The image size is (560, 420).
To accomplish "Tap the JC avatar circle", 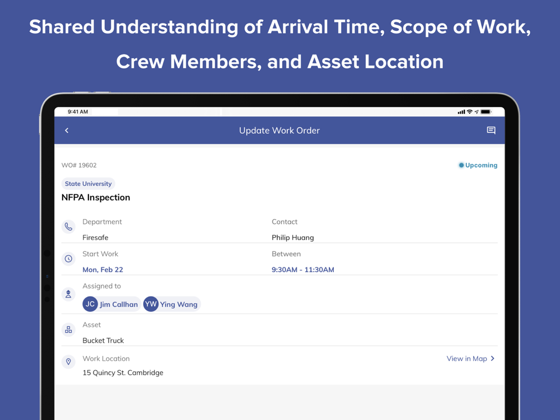I will point(90,304).
